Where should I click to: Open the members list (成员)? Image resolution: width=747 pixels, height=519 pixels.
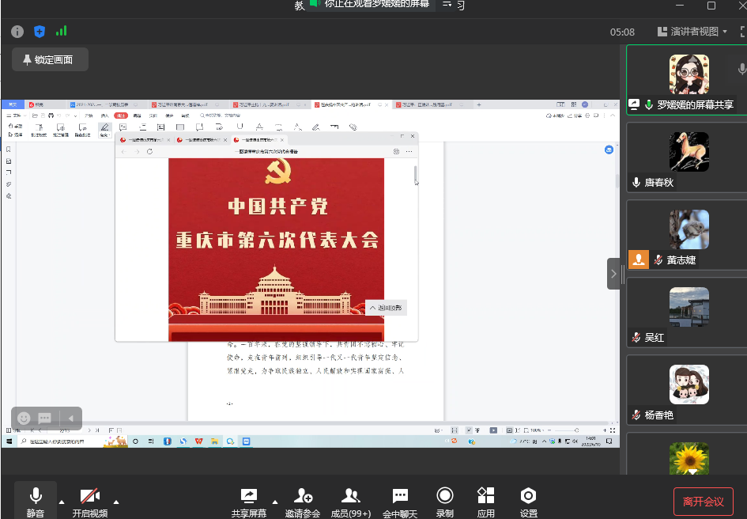coord(350,501)
